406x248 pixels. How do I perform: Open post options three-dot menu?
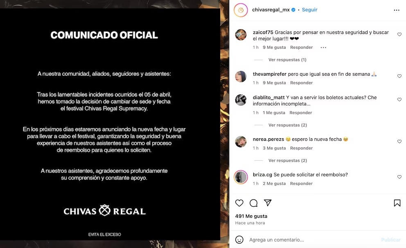tap(397, 10)
